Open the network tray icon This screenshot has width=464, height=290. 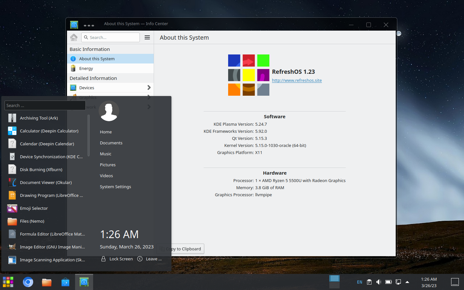398,282
